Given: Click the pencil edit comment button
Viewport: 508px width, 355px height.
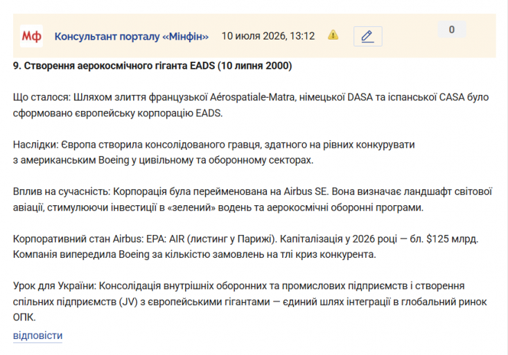Looking at the screenshot, I should (368, 36).
